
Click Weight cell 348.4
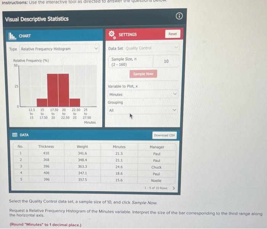pyautogui.click(x=82, y=160)
